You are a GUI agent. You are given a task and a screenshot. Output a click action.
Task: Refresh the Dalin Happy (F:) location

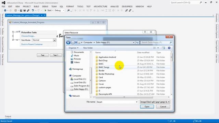tap(137, 42)
